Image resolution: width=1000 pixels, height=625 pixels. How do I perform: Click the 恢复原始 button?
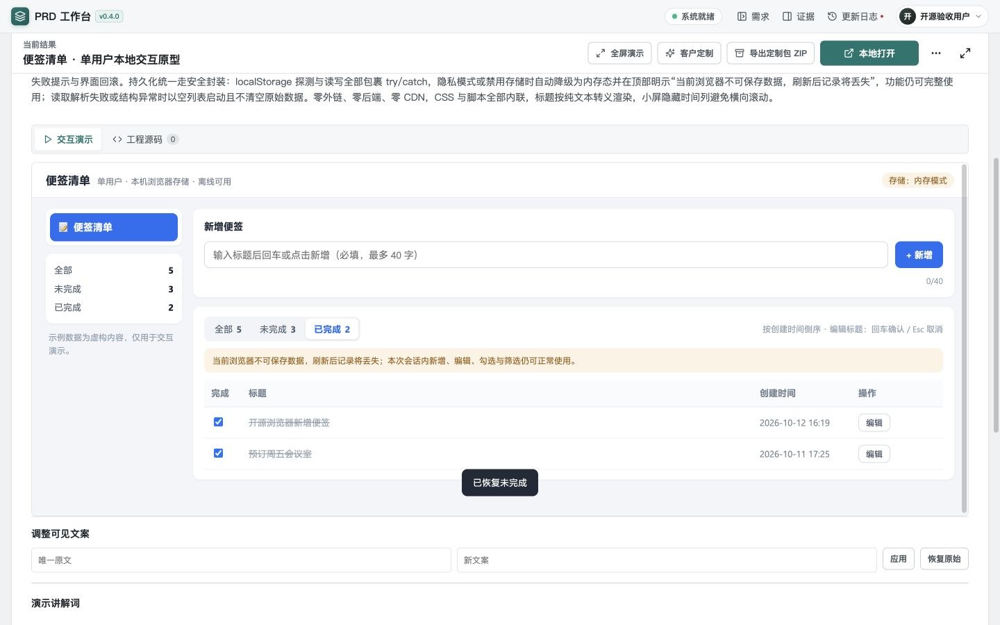point(944,559)
